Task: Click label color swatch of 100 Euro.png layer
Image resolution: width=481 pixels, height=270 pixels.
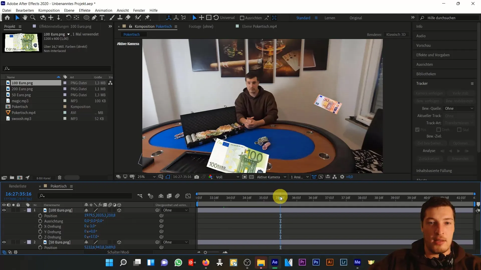Action: tap(29, 210)
